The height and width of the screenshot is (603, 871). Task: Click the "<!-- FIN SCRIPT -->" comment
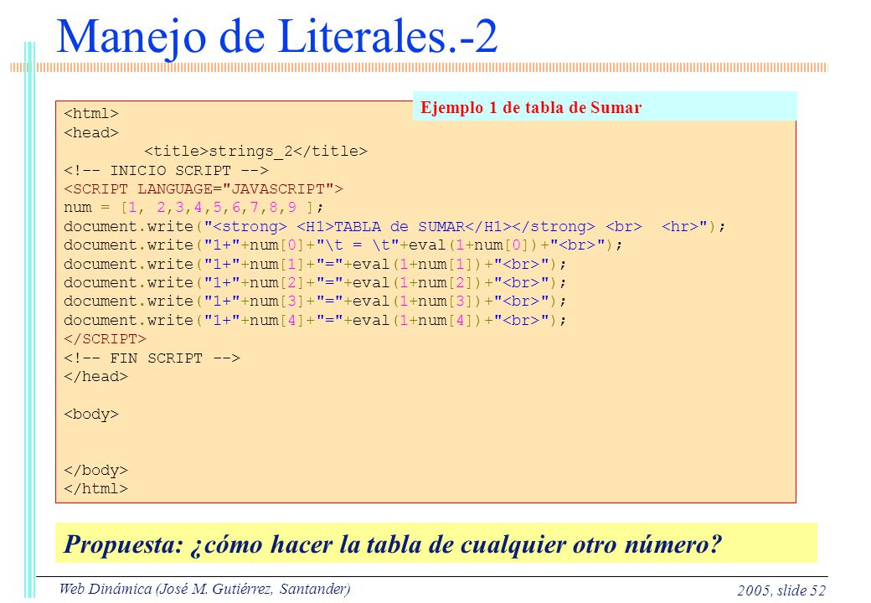[x=152, y=358]
